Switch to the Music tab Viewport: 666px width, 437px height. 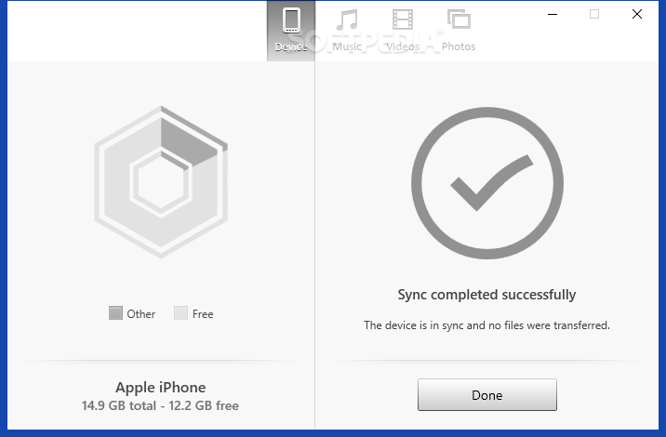tap(347, 31)
